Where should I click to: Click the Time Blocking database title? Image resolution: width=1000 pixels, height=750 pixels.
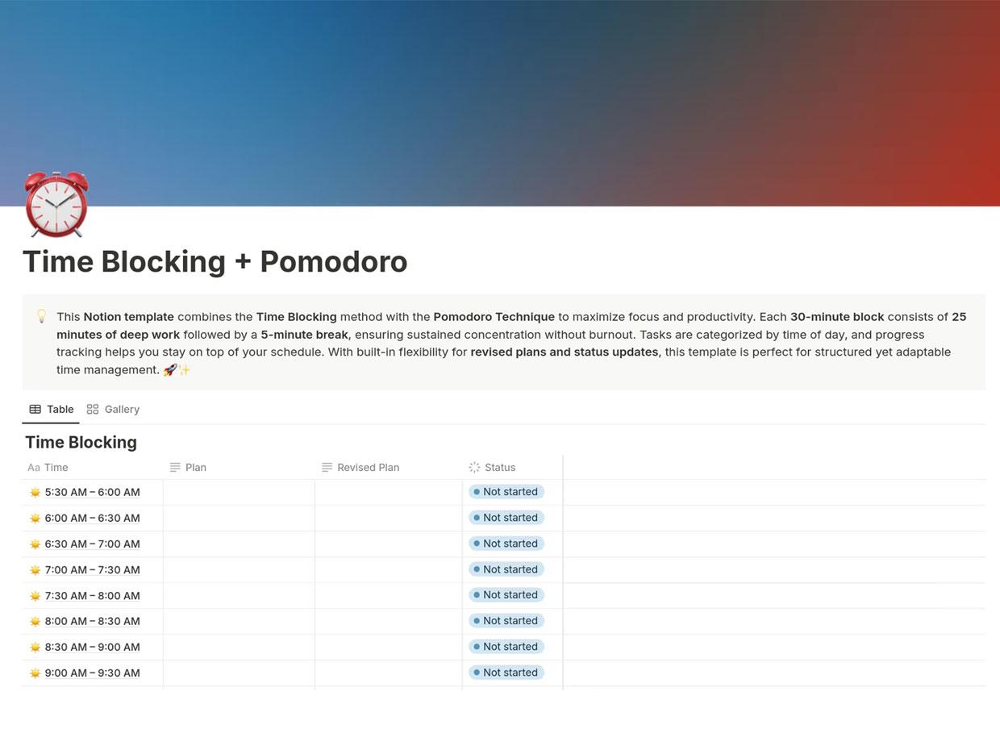81,442
